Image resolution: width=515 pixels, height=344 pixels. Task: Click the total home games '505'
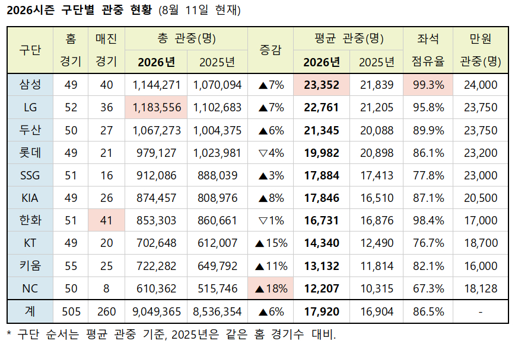pos(71,311)
